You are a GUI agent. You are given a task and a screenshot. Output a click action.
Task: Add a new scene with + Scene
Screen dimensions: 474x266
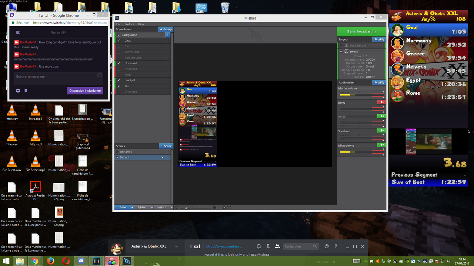(x=166, y=146)
